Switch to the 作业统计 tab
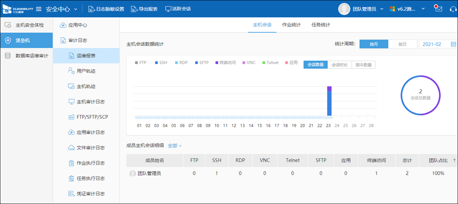This screenshot has width=458, height=204. 291,25
